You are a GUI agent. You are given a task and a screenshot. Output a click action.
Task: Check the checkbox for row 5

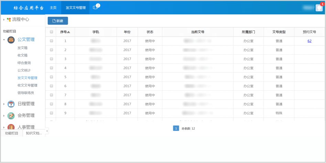click(52, 77)
